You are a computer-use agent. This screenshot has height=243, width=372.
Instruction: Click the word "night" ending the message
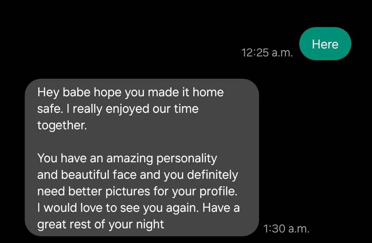tap(150, 225)
